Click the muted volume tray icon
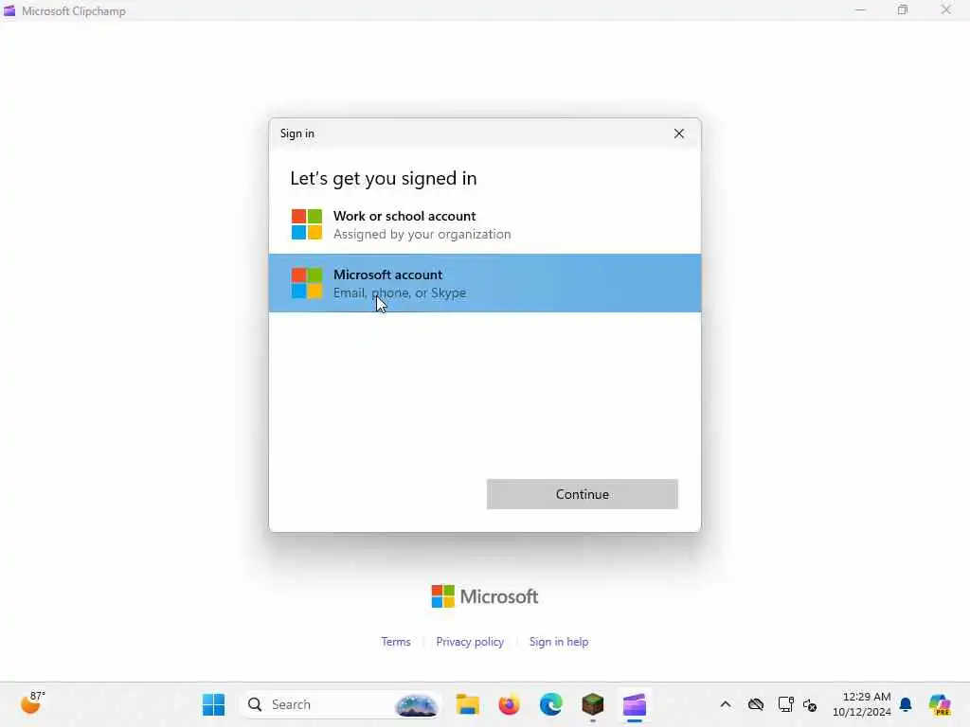 (x=810, y=704)
